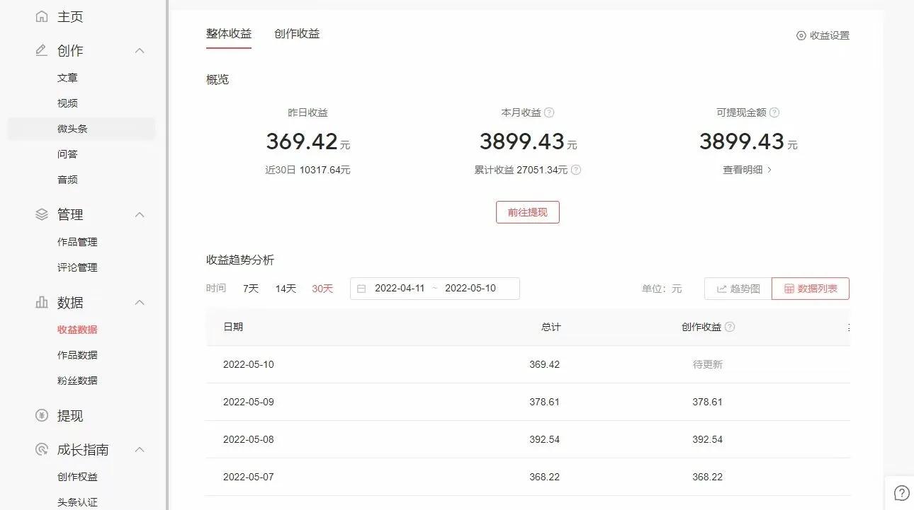The image size is (914, 510).
Task: Click the calendar icon in date range field
Action: pos(361,289)
